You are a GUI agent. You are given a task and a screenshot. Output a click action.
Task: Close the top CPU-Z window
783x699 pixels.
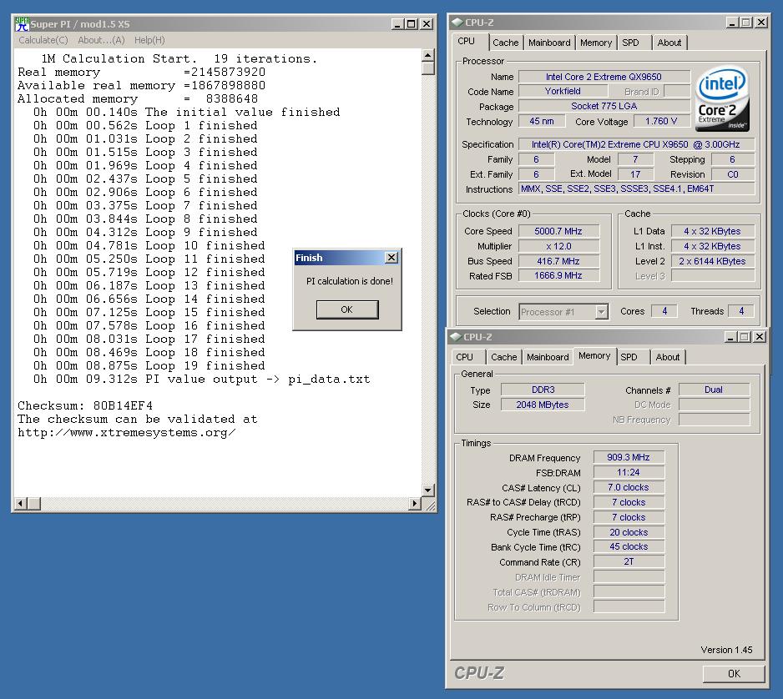click(x=761, y=23)
